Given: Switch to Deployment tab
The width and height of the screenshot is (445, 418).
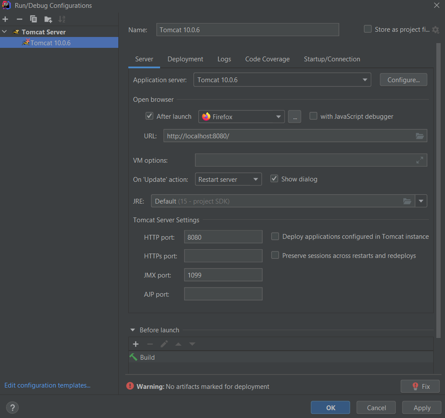Looking at the screenshot, I should pyautogui.click(x=185, y=59).
